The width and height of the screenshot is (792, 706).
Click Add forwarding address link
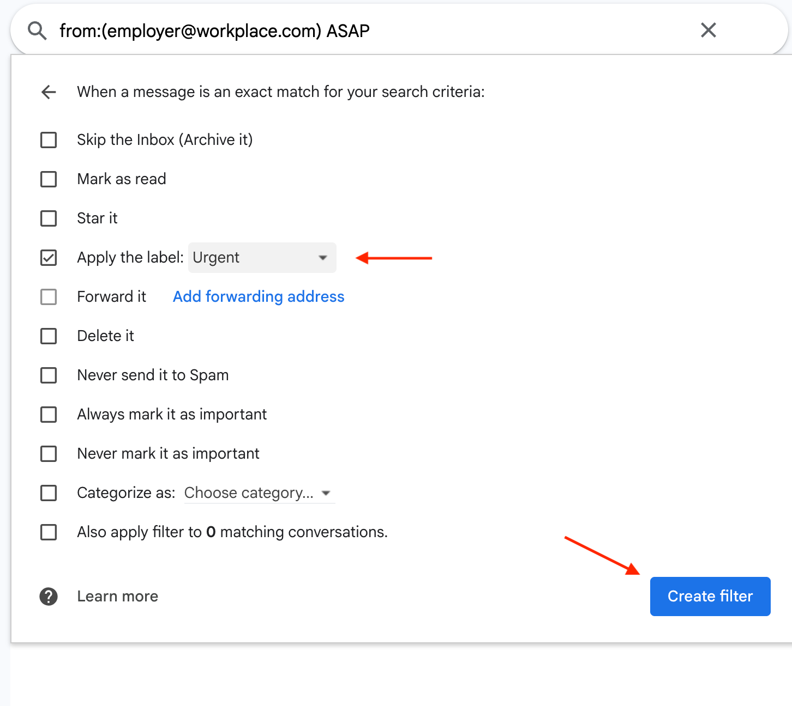[259, 297]
